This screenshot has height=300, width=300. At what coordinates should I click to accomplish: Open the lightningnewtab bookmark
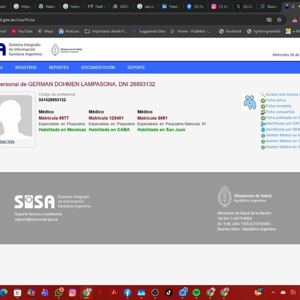point(263,31)
